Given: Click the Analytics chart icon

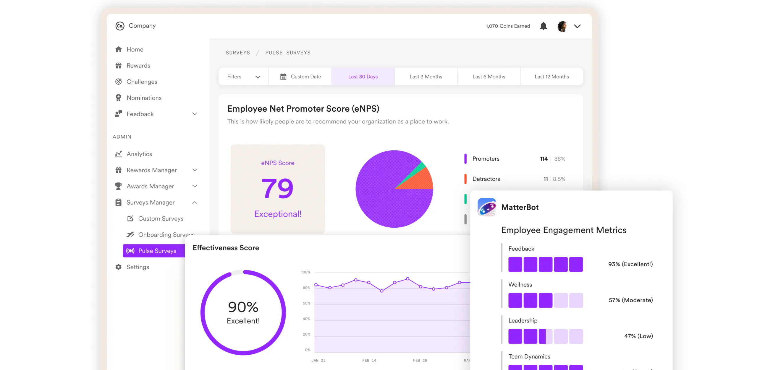Looking at the screenshot, I should coord(119,154).
